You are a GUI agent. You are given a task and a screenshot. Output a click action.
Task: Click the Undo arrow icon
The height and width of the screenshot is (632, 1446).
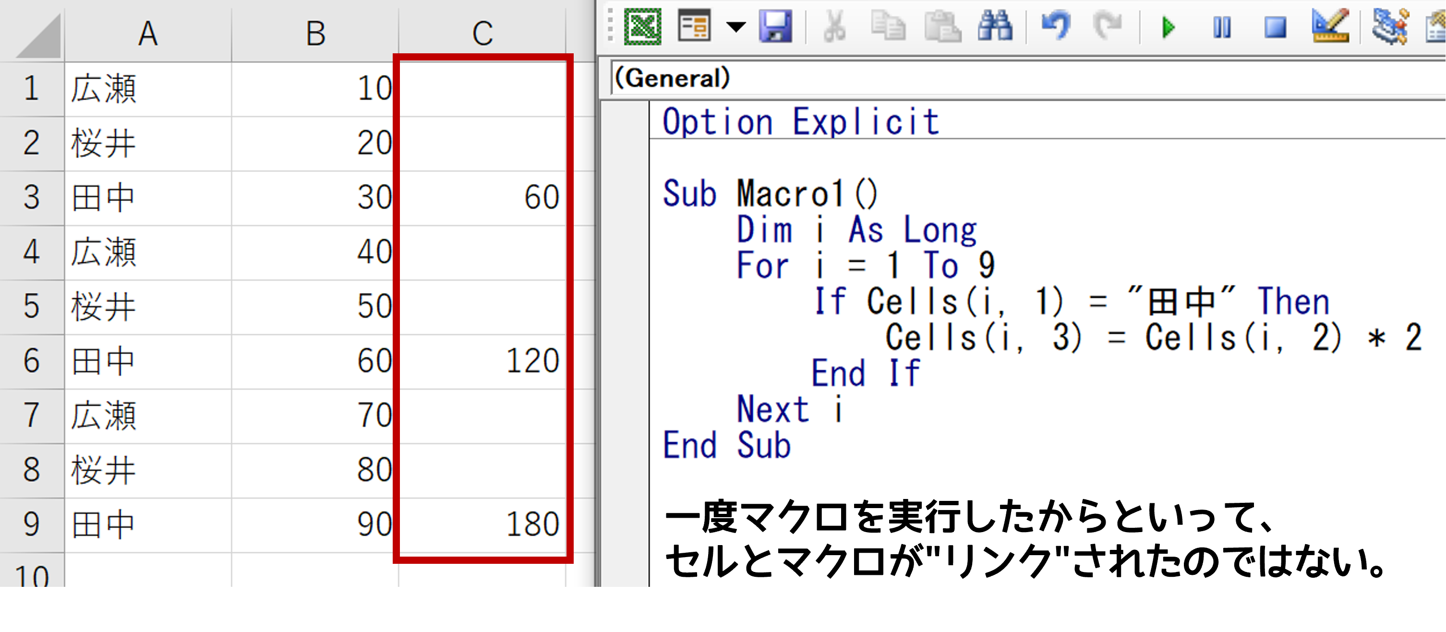[1056, 26]
